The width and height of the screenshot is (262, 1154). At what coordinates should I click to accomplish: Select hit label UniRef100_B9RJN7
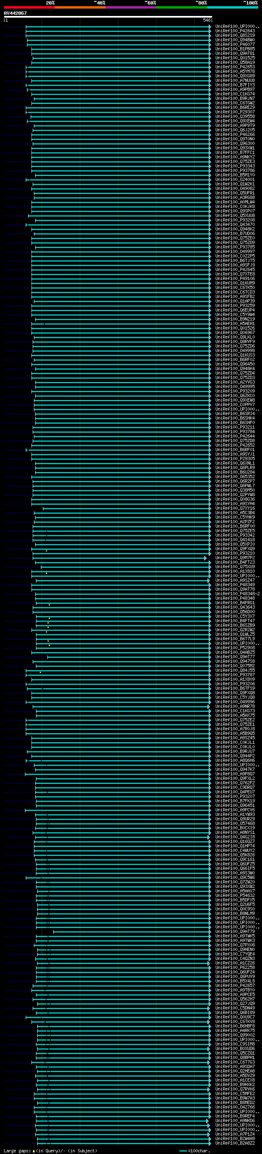[x=235, y=98]
